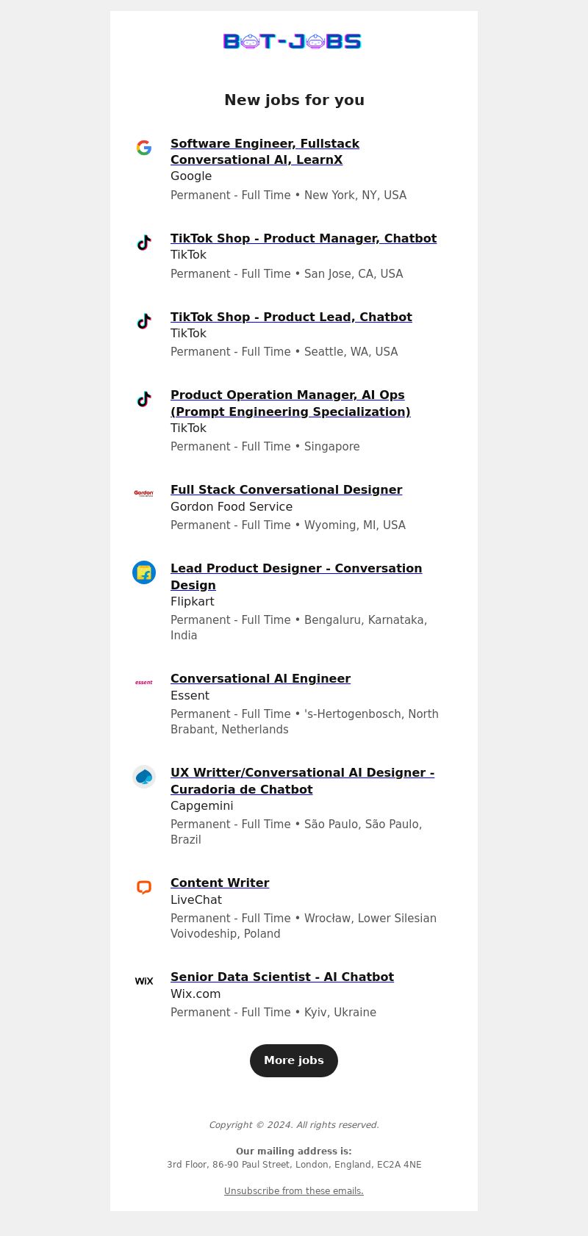Viewport: 588px width, 1236px height.
Task: Click the LiveChat orange bubble icon
Action: [x=144, y=887]
